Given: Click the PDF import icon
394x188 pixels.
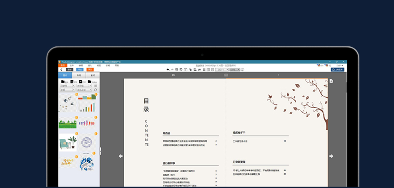Looking at the screenshot, I should tap(72, 81).
